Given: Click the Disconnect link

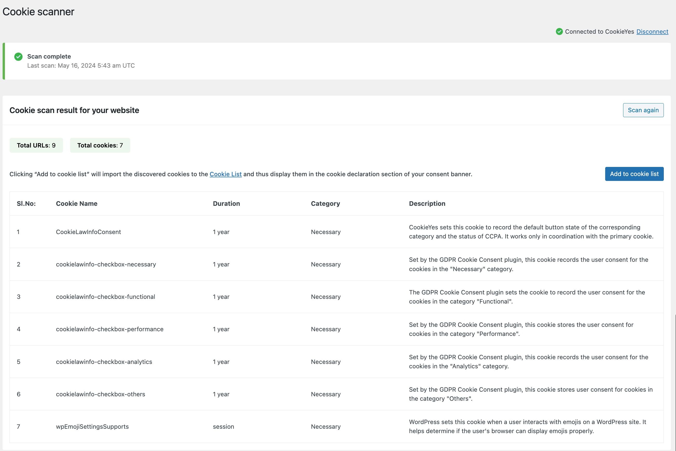Looking at the screenshot, I should [652, 32].
